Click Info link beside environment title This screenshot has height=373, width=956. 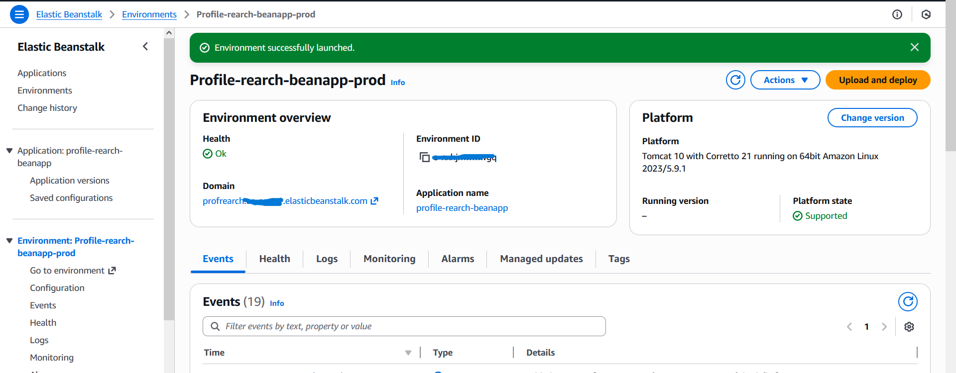[398, 83]
